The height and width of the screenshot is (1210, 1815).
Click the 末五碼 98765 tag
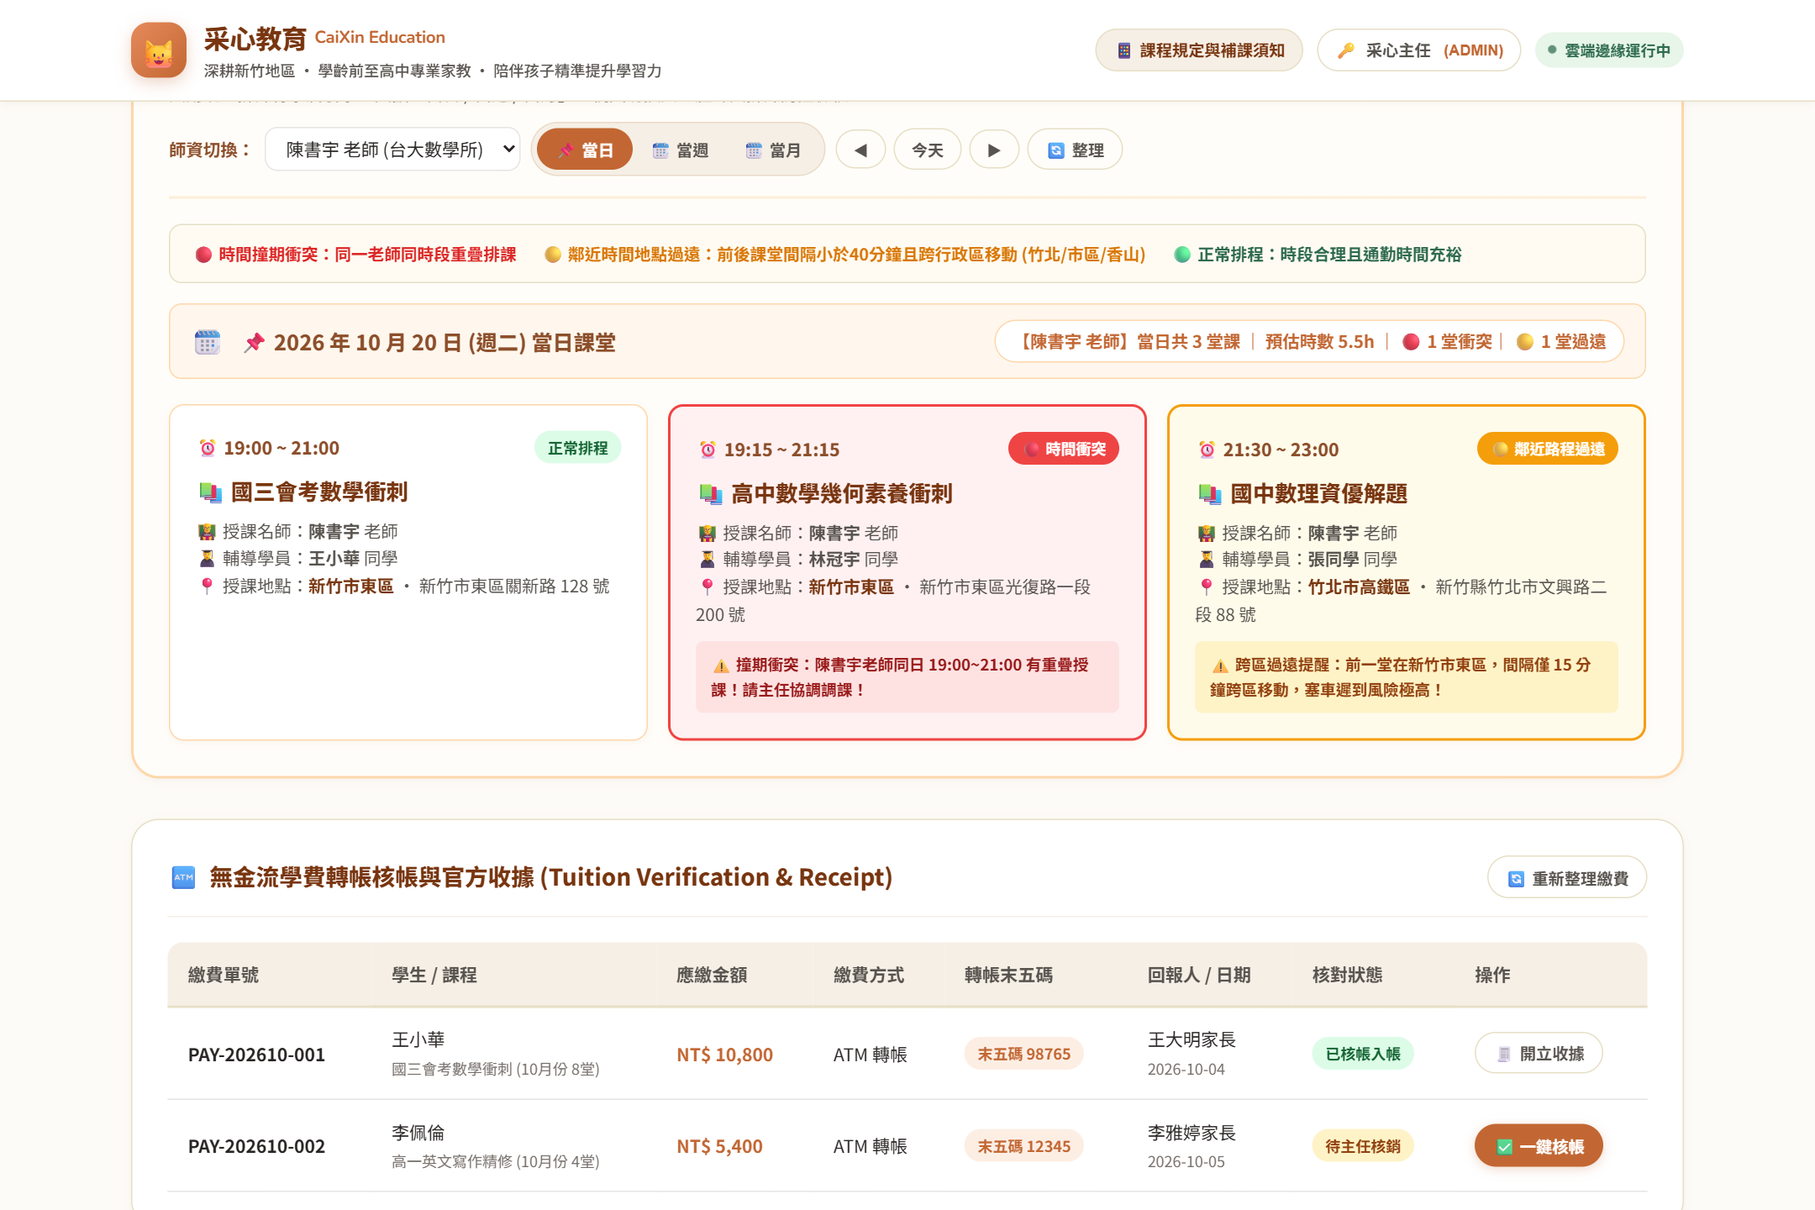coord(1023,1054)
